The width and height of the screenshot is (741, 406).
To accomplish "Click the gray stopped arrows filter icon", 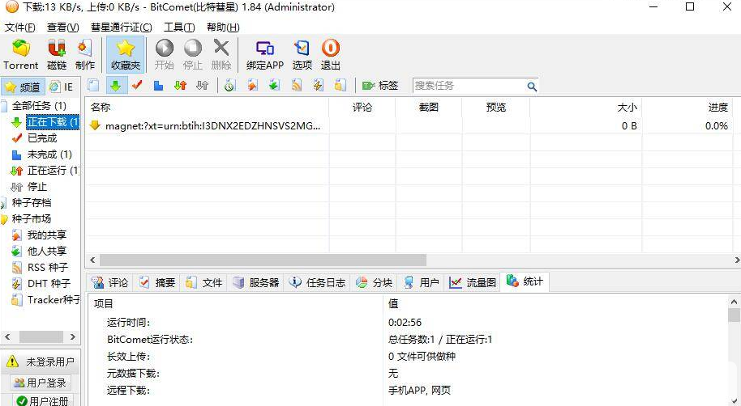I will (x=202, y=86).
